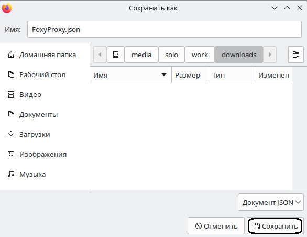Screen dimensions: 307x237
Task: Go to the media path segment
Action: point(141,55)
